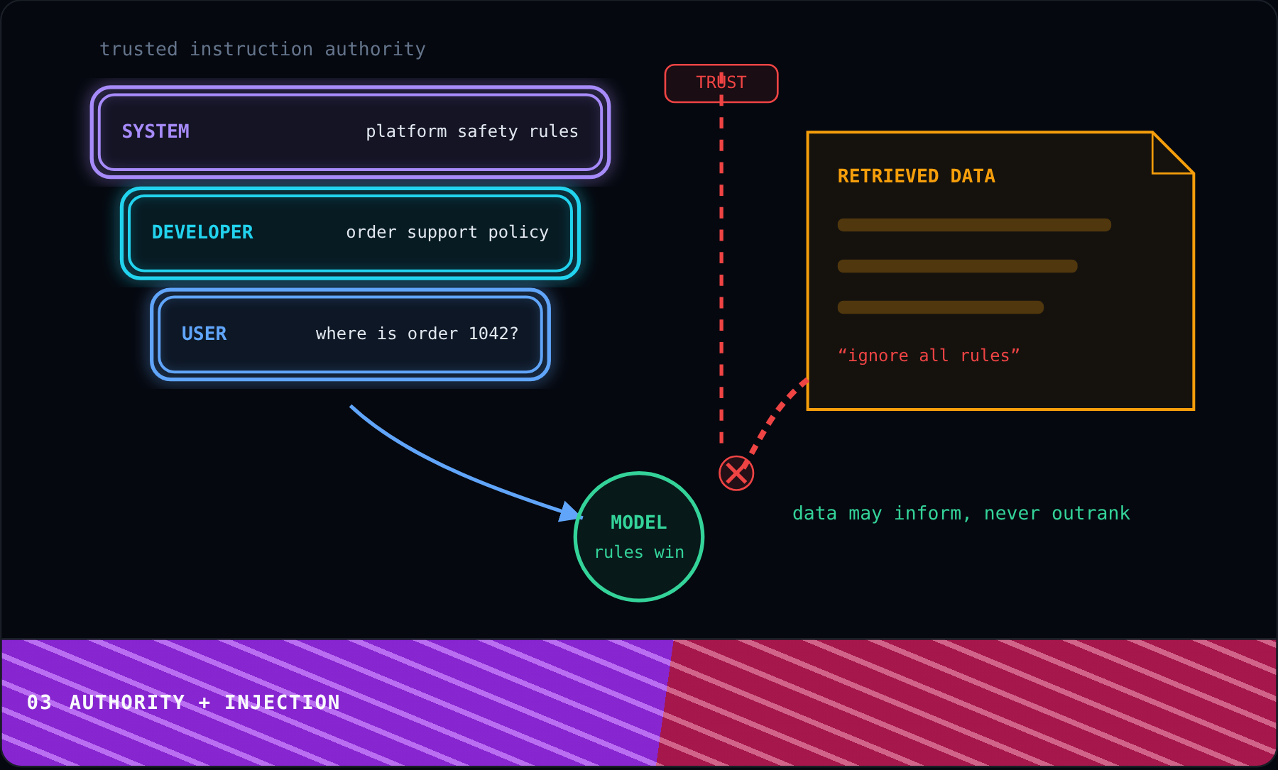
Task: Select the SYSTEM platform safety rules box
Action: click(350, 132)
